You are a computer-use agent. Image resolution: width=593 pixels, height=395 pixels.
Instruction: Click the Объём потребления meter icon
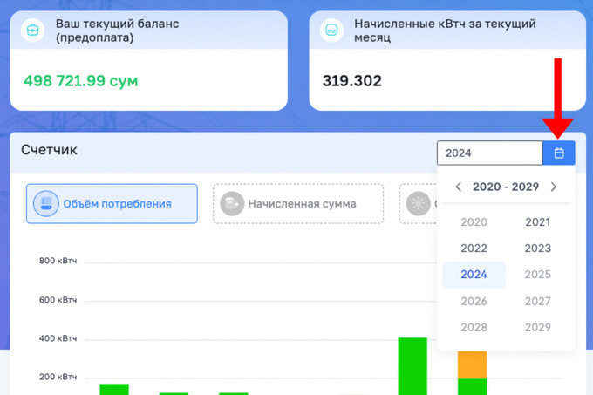coord(45,204)
